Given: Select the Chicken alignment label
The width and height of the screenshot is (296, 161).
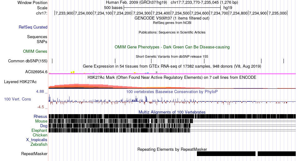Looking at the screenshot, I should click(40, 135).
